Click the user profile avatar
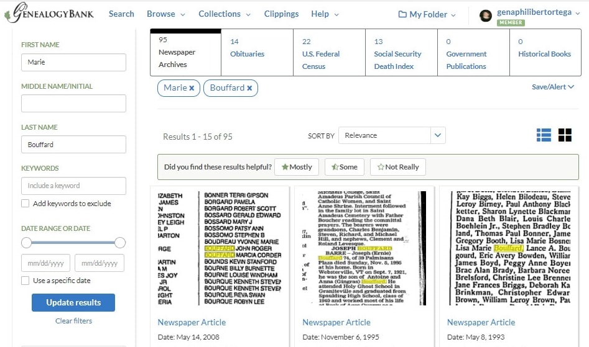Screen dimensions: 589x347 coord(486,16)
